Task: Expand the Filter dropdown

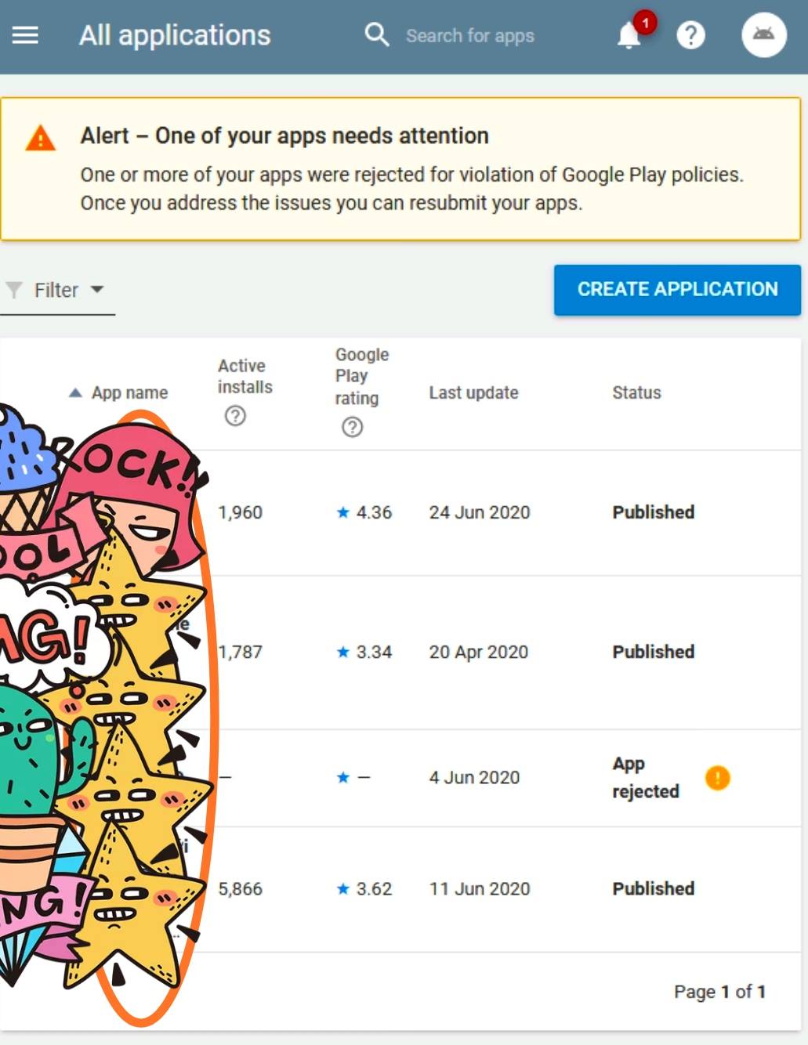Action: [x=58, y=290]
